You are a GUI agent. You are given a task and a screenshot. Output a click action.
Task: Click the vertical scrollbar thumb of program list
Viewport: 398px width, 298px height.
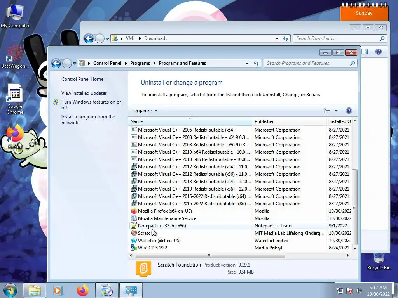pyautogui.click(x=354, y=207)
